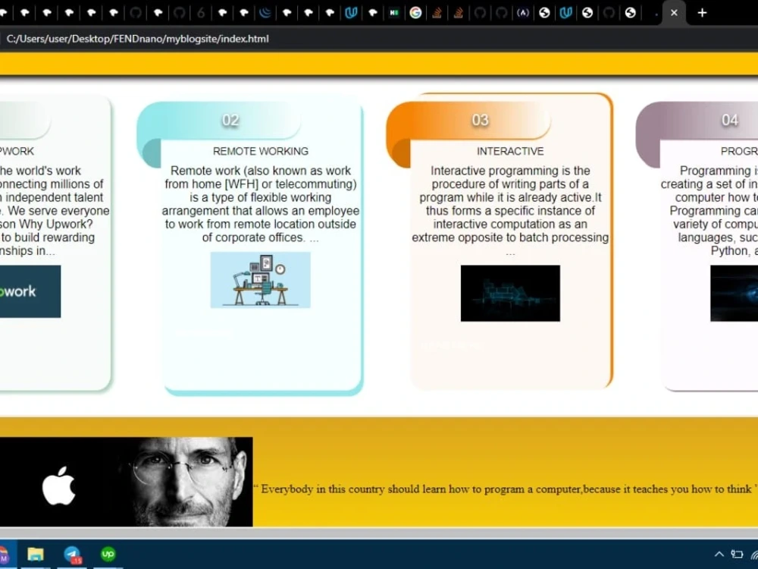Click the Programming description paragraph in card 04
This screenshot has height=569, width=758.
coord(709,210)
